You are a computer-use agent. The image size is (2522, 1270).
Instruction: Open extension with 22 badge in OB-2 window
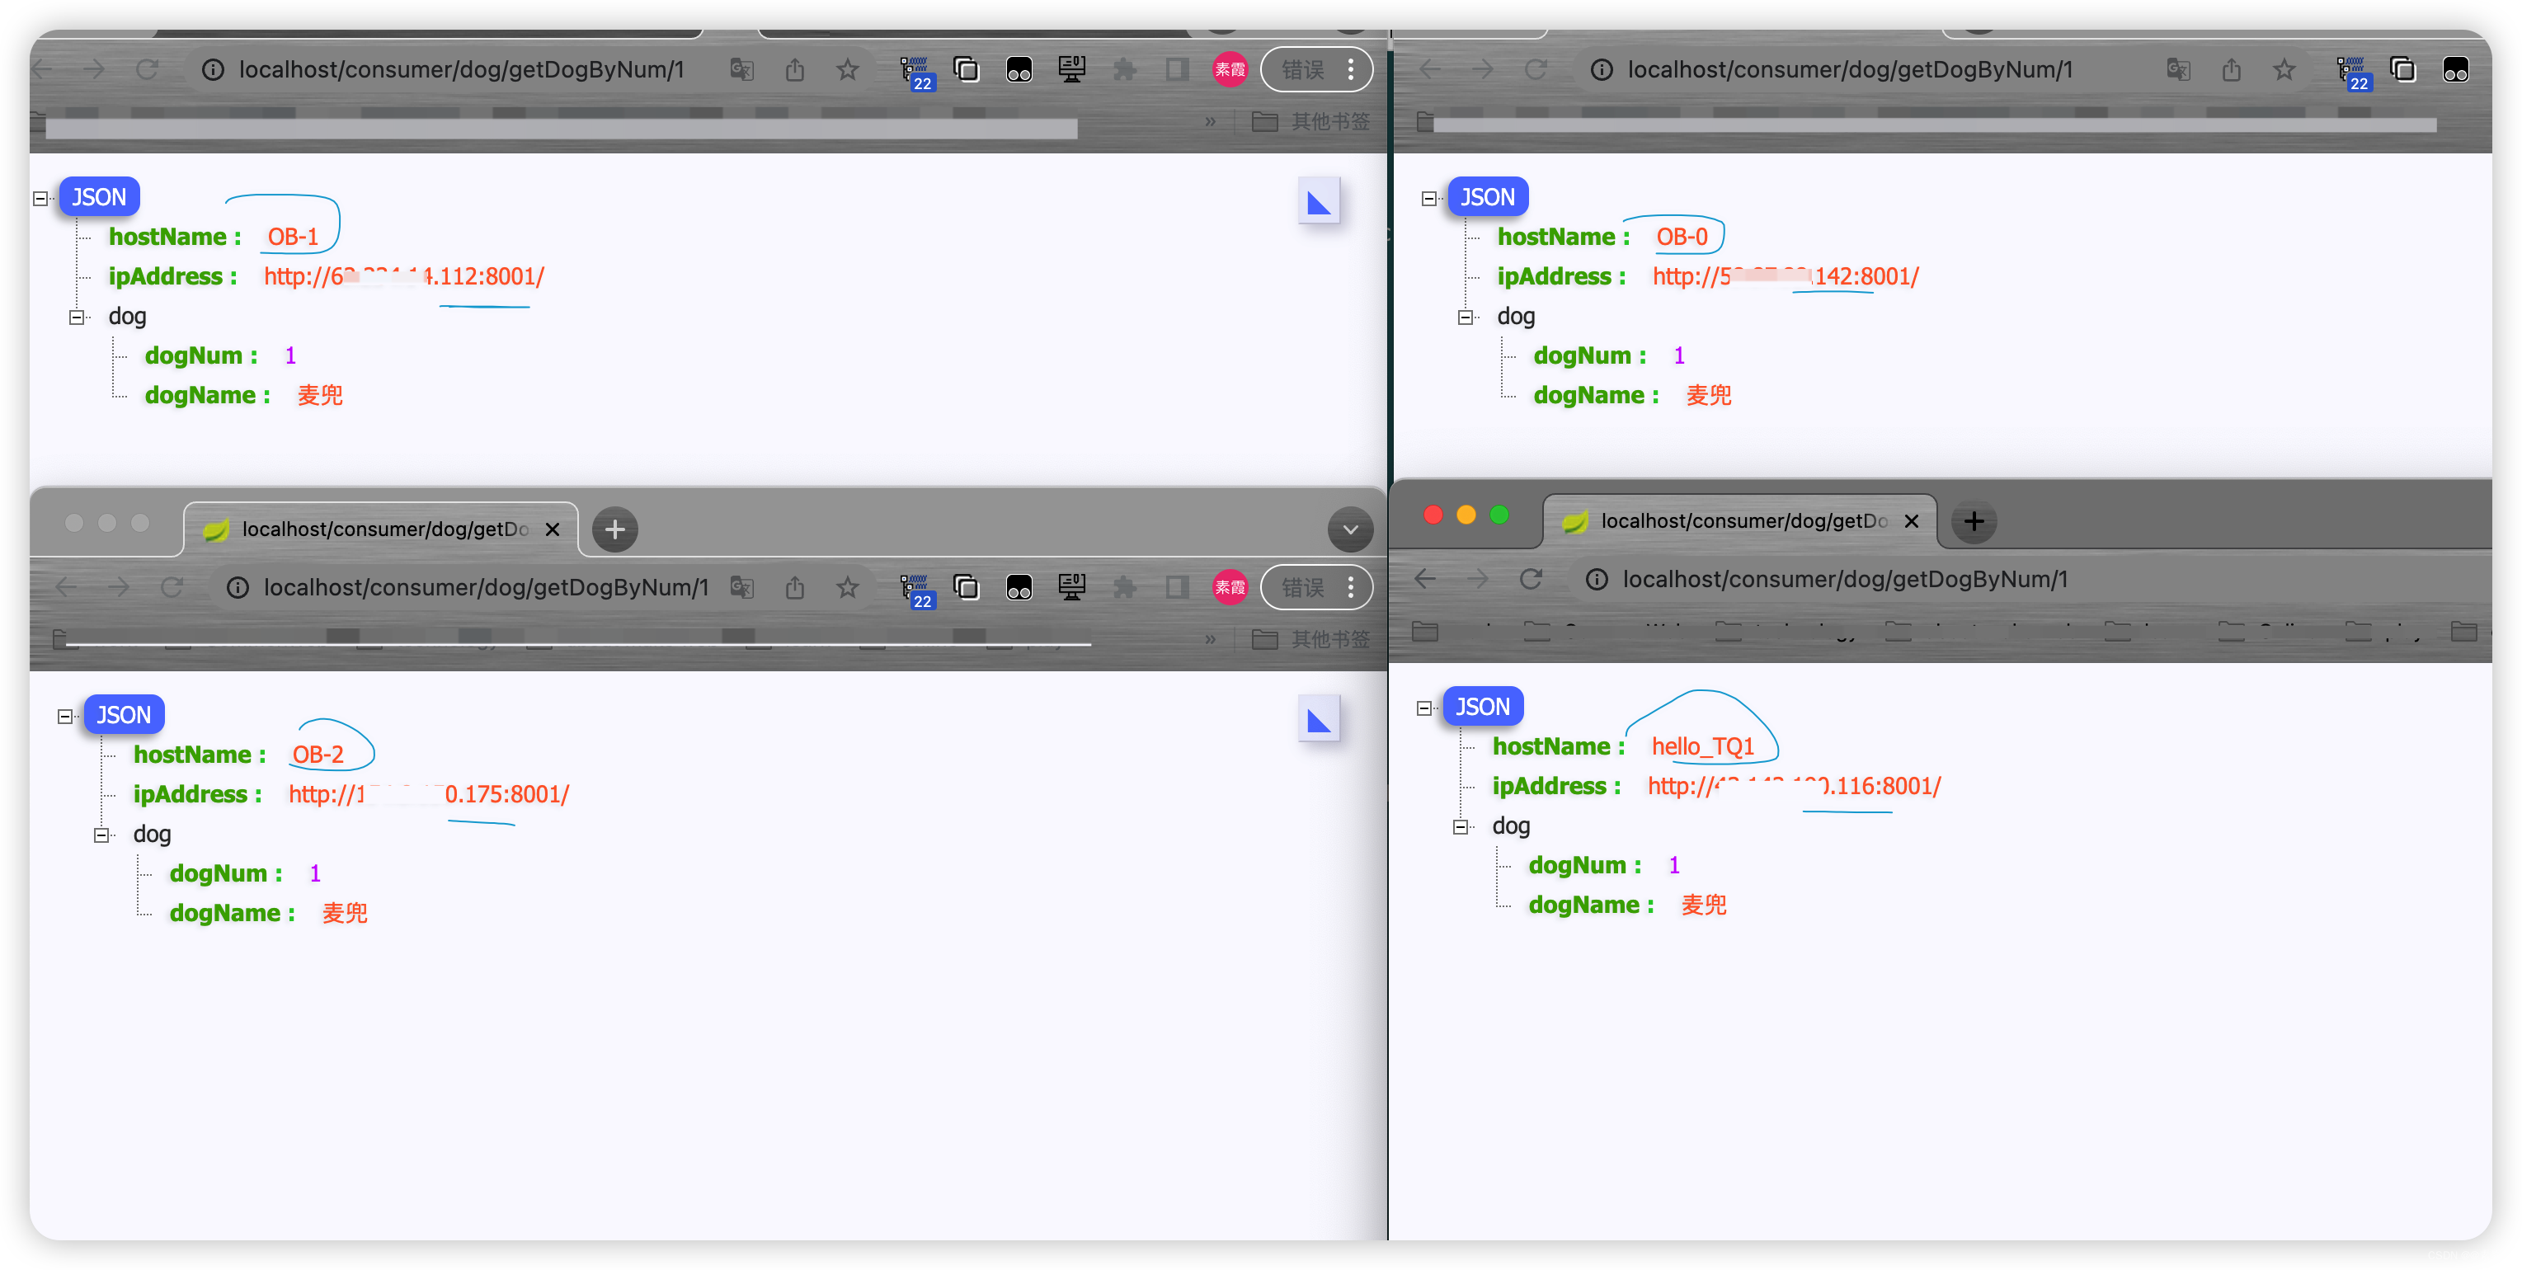coord(915,590)
